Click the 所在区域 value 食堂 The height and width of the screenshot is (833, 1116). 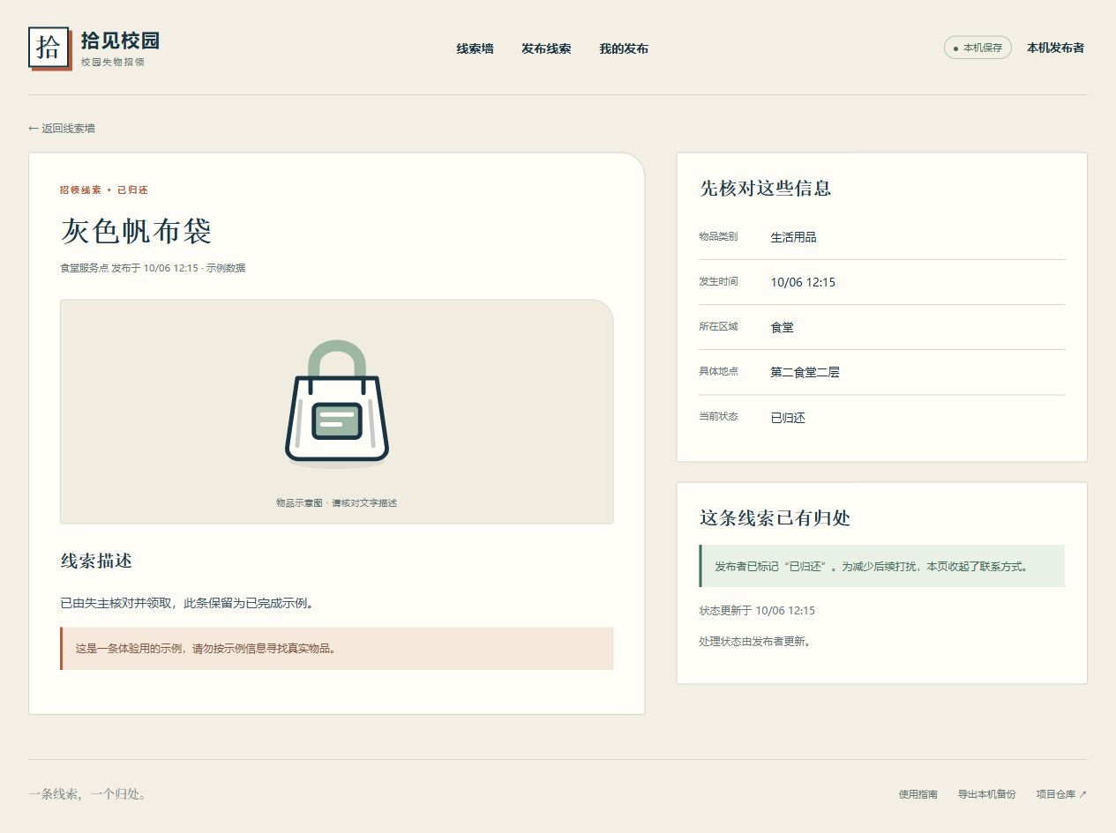click(x=782, y=327)
